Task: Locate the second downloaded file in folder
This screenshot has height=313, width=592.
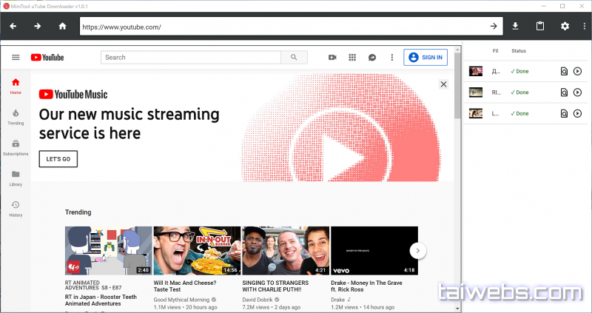Action: (564, 92)
